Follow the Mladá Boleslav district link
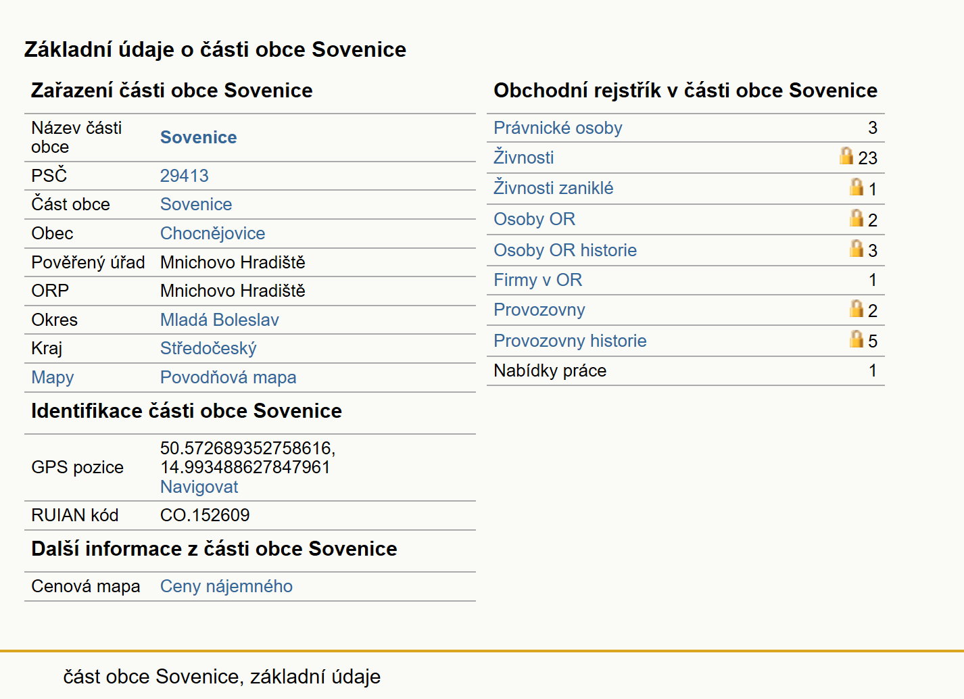This screenshot has height=699, width=964. (x=220, y=320)
